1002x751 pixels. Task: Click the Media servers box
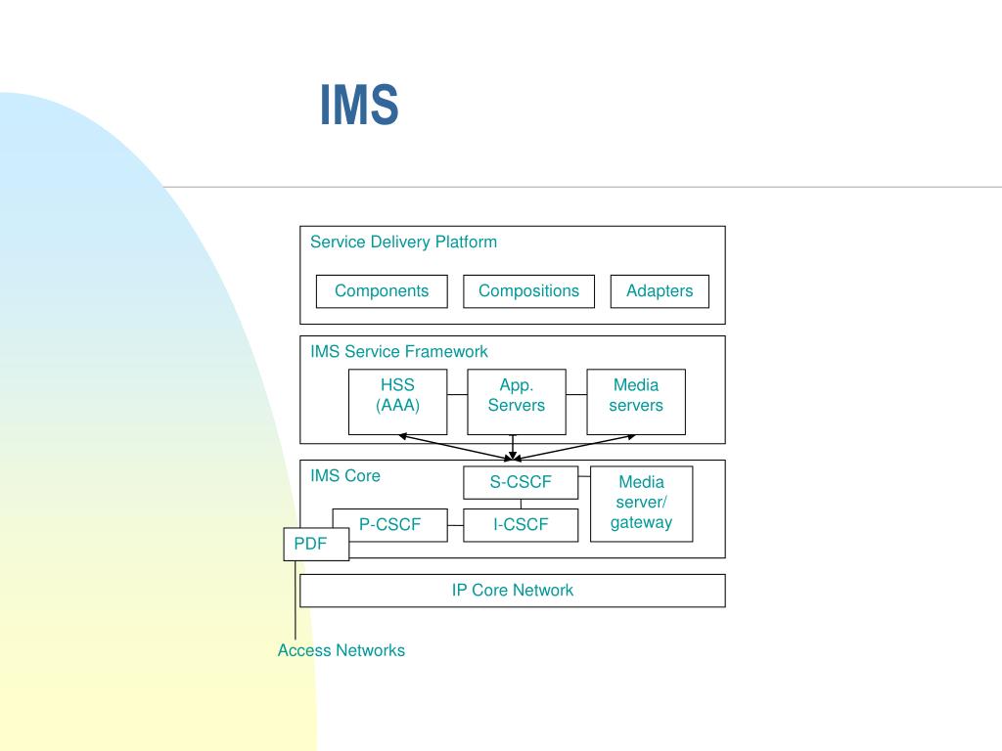[x=636, y=402]
